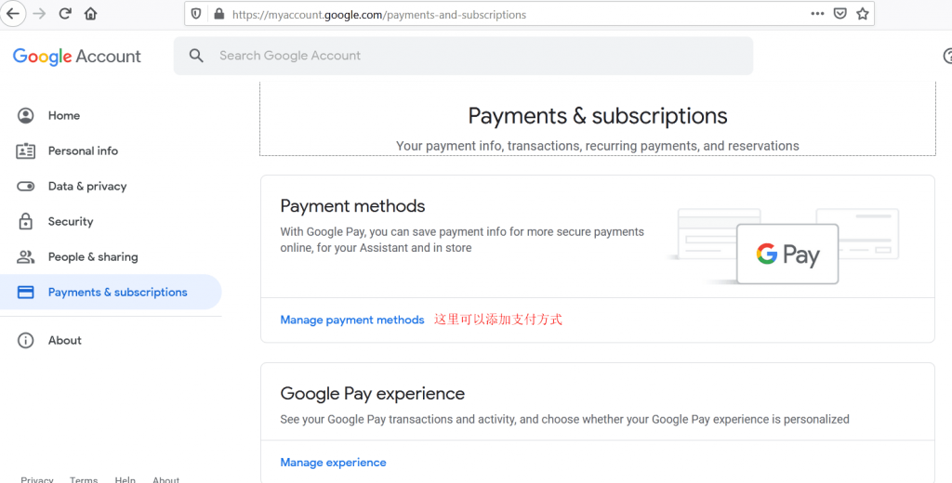The height and width of the screenshot is (483, 952).
Task: Focus the Search Google Account field
Action: click(x=463, y=56)
